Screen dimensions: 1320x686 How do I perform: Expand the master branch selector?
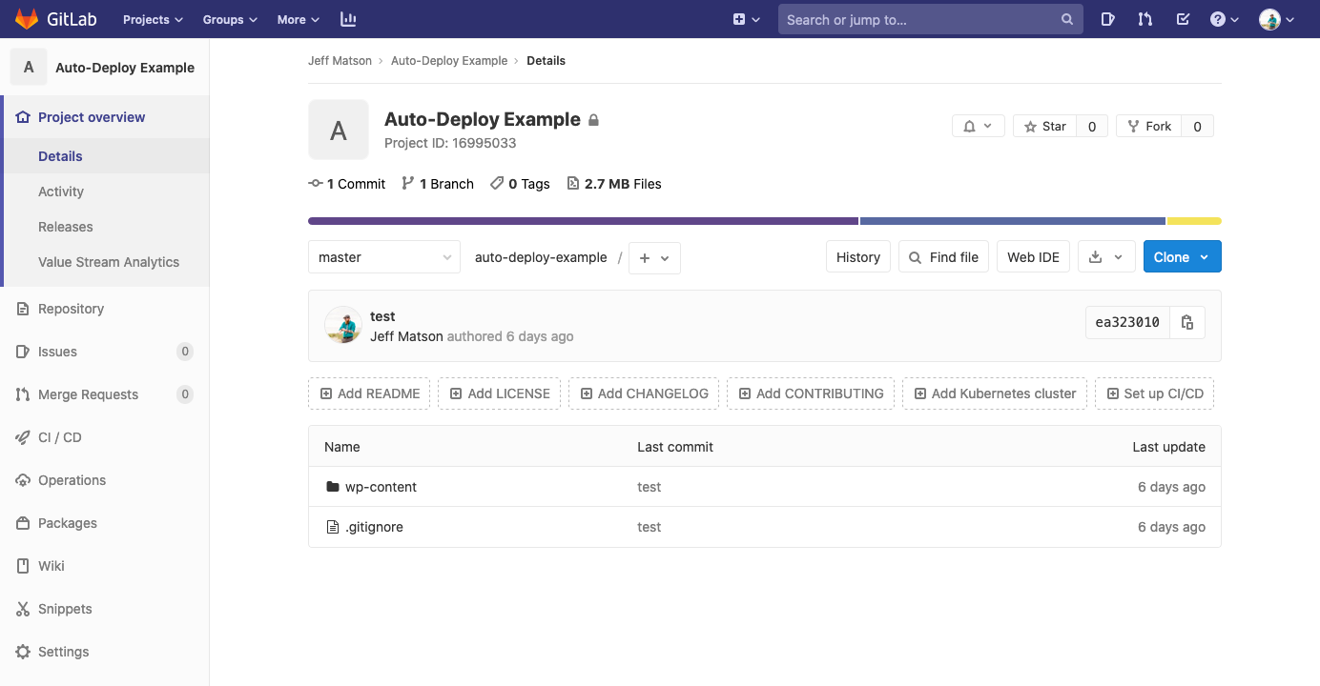click(384, 257)
